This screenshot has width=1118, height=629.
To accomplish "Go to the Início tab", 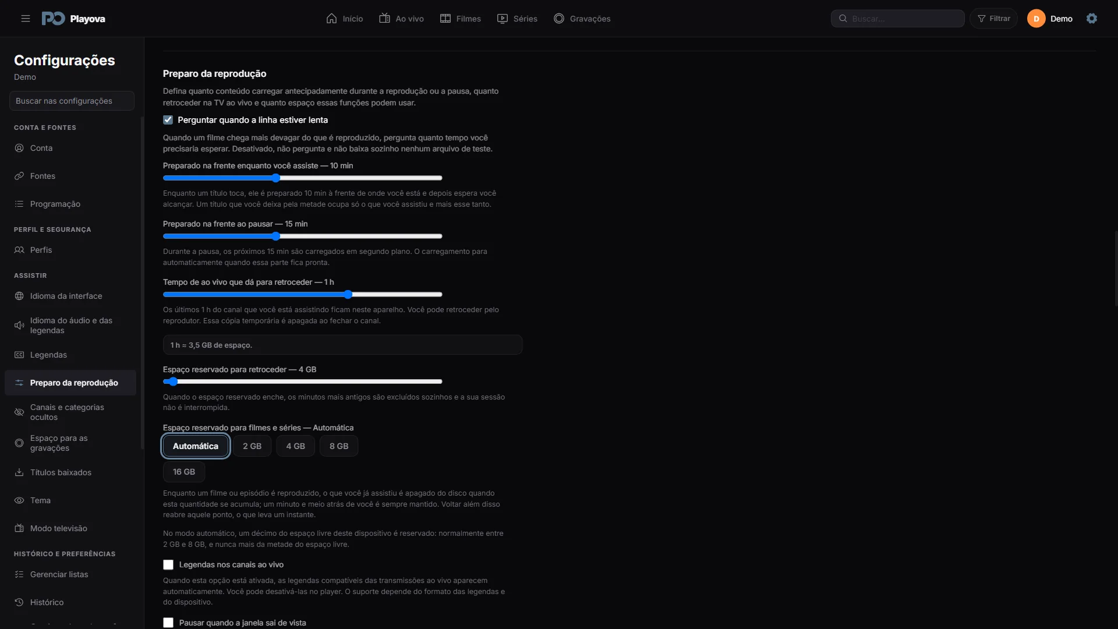I will (345, 19).
